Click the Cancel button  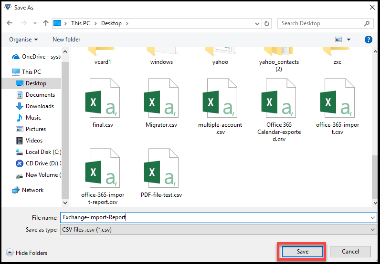350,252
